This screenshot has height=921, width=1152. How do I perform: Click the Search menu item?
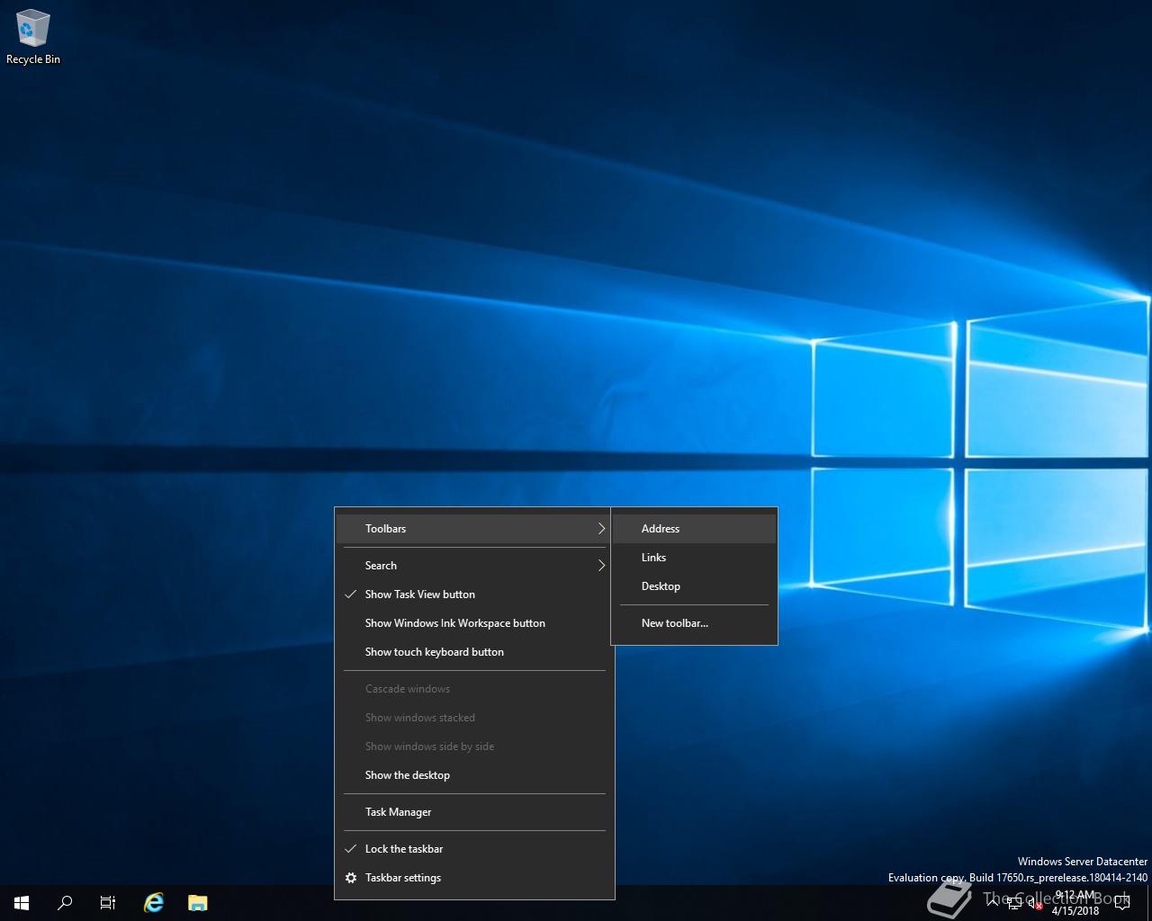point(474,566)
